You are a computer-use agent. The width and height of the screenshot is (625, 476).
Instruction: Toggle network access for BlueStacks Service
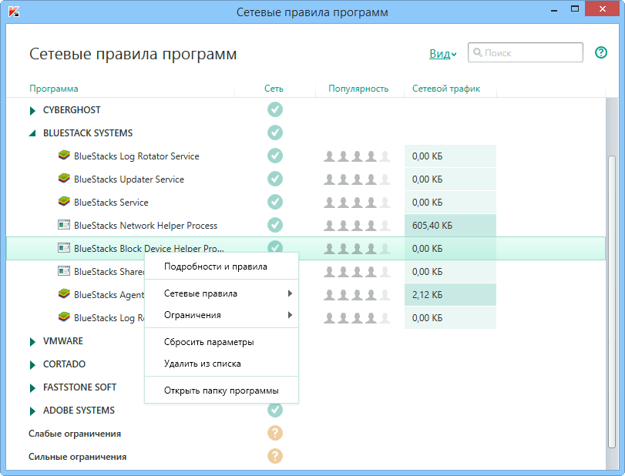[275, 202]
